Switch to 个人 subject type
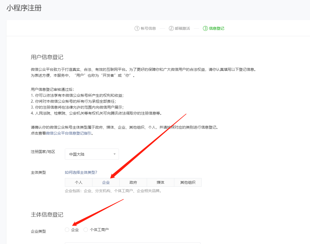 (x=78, y=182)
